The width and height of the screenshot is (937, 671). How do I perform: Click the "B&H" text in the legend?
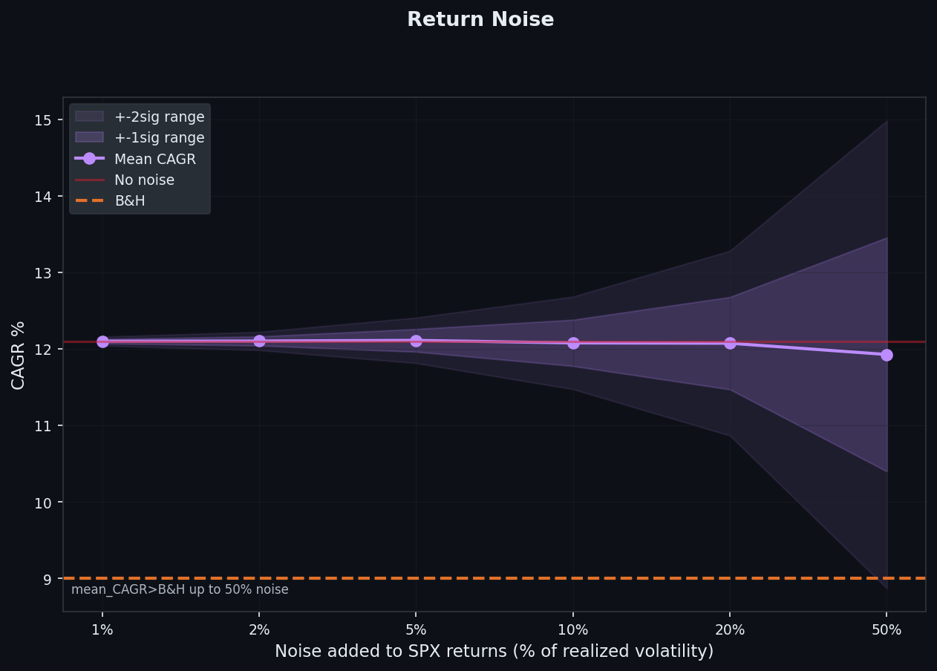coord(130,200)
